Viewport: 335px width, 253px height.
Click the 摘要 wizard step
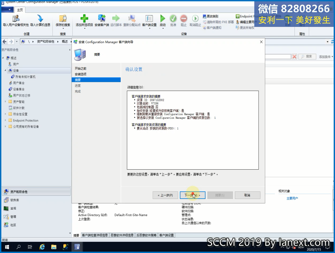[96, 80]
